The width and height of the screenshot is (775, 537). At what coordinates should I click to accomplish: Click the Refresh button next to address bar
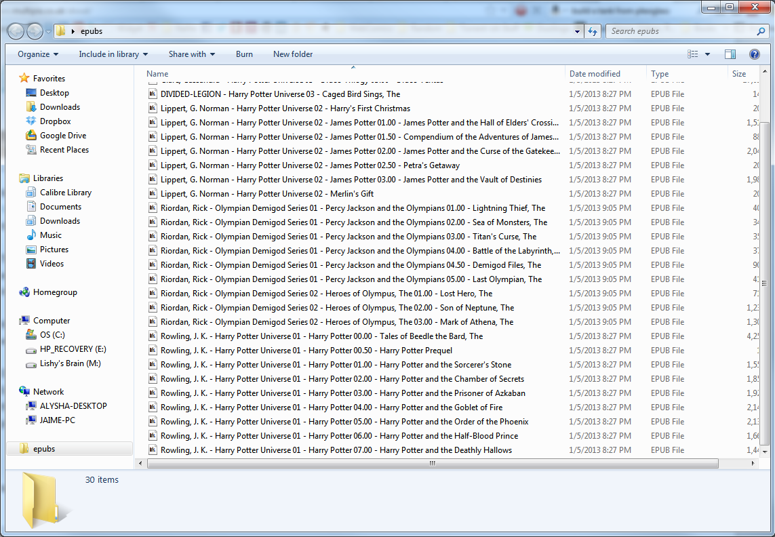pyautogui.click(x=592, y=31)
